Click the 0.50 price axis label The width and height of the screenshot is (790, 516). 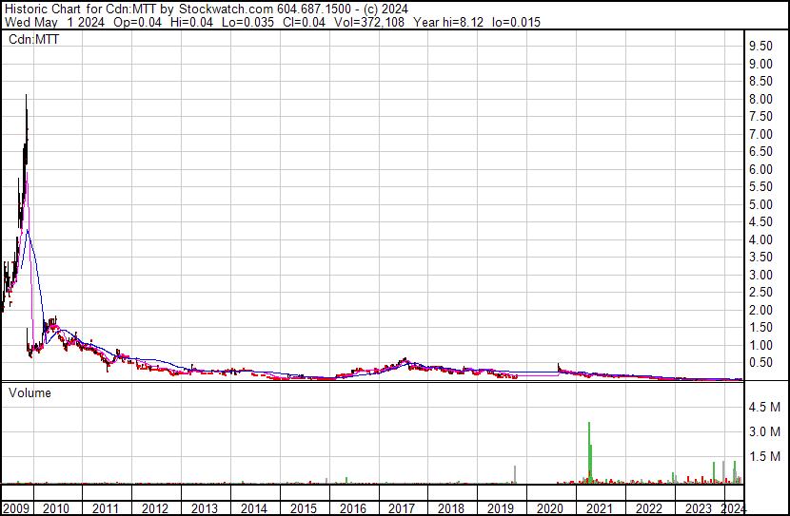point(760,363)
